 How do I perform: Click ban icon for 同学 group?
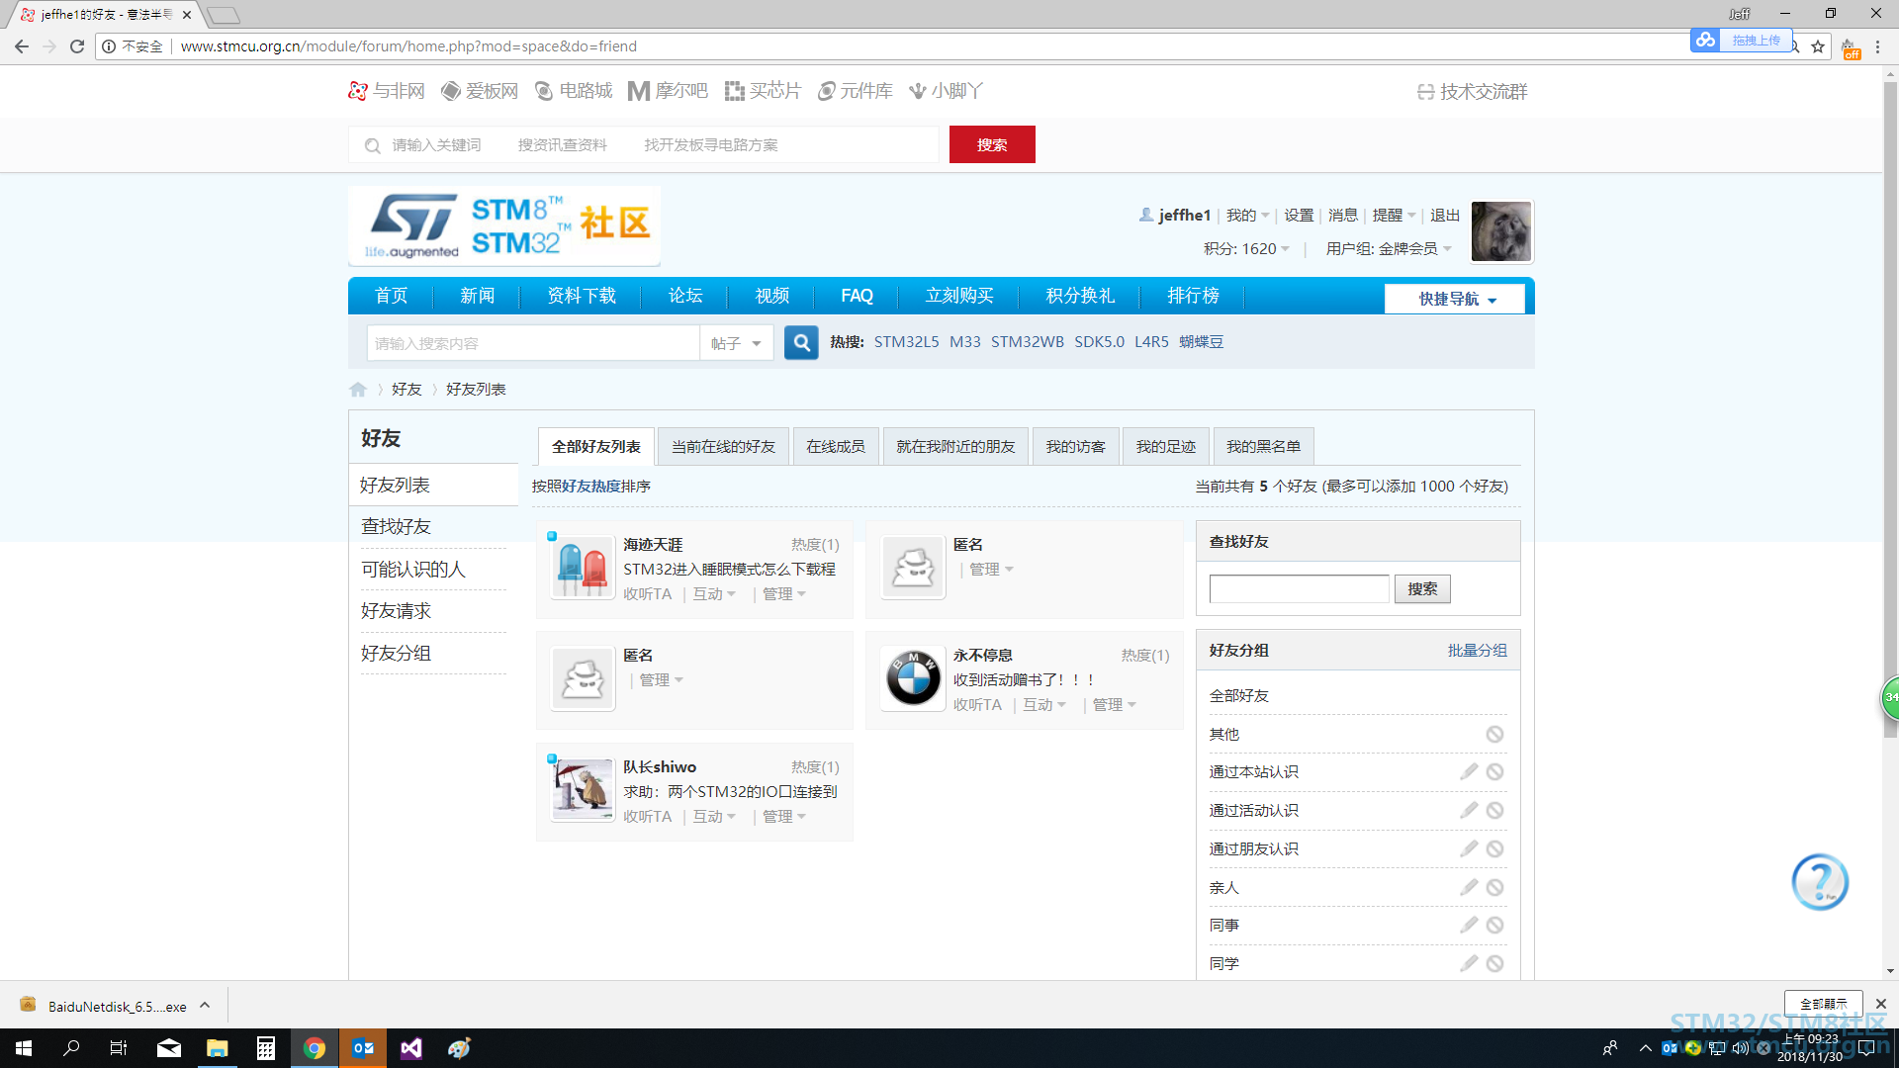click(x=1494, y=963)
